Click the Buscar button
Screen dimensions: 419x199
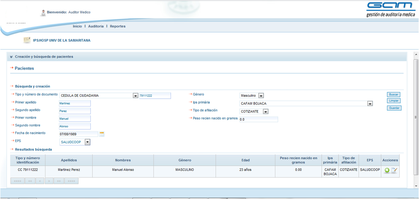pos(394,95)
